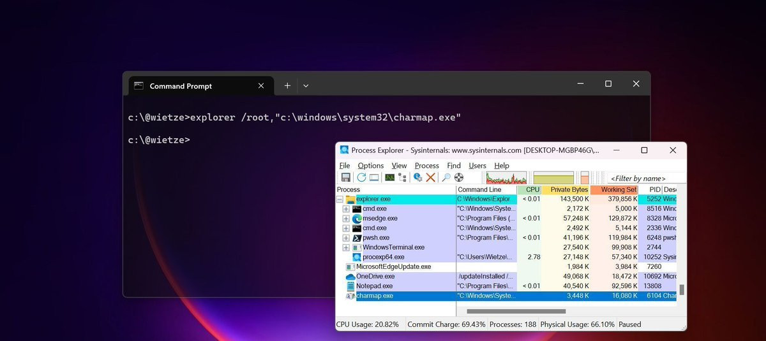Image resolution: width=766 pixels, height=341 pixels.
Task: Click the red X Kill Process icon
Action: tap(431, 177)
